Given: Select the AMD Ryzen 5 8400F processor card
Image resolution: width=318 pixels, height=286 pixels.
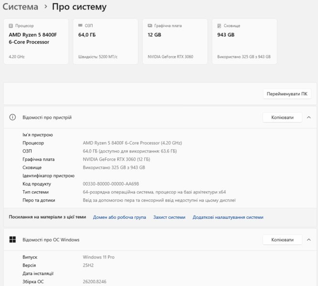Looking at the screenshot, I should pyautogui.click(x=36, y=41).
